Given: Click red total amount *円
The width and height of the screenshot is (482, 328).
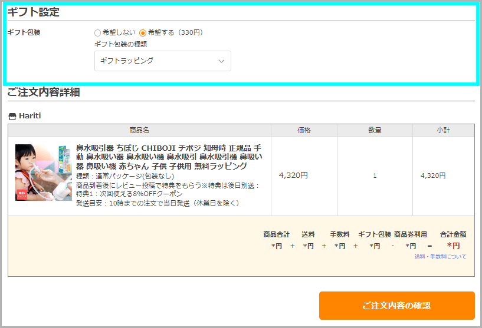Looking at the screenshot, I should (454, 246).
